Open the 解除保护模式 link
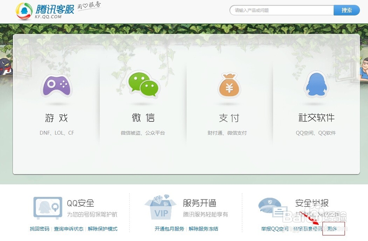Screen dimensions: 368x241 click(x=103, y=229)
